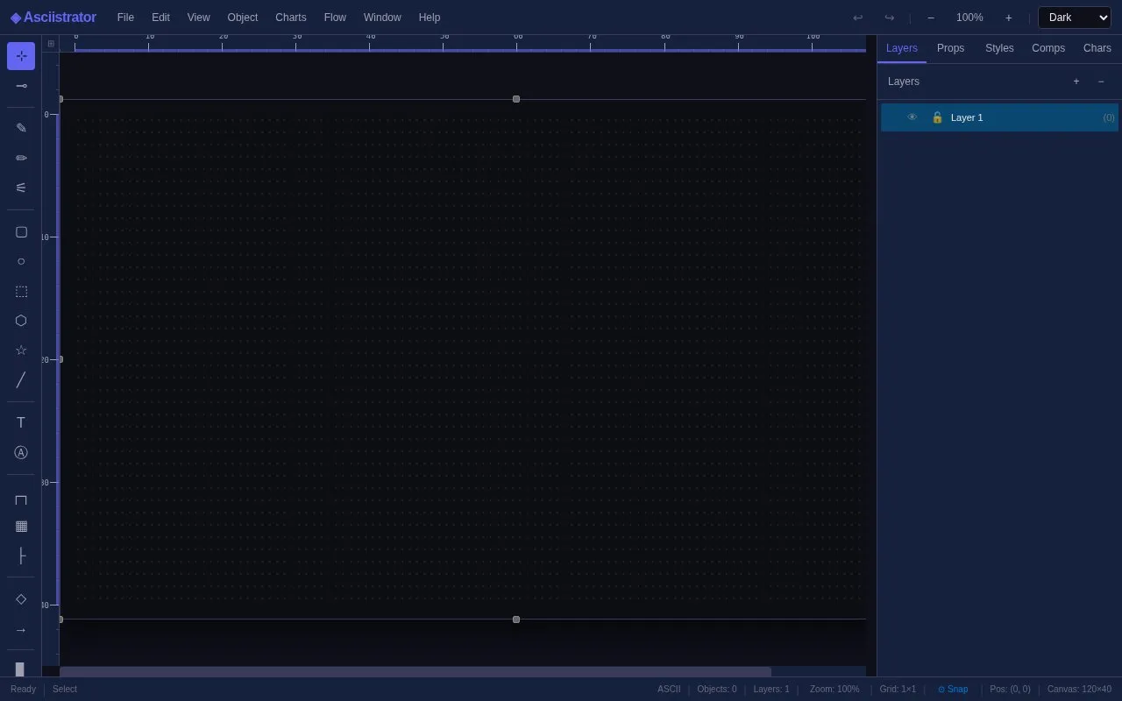This screenshot has width=1122, height=701.
Task: Click the Grid: 1×1 status entry
Action: pyautogui.click(x=898, y=690)
